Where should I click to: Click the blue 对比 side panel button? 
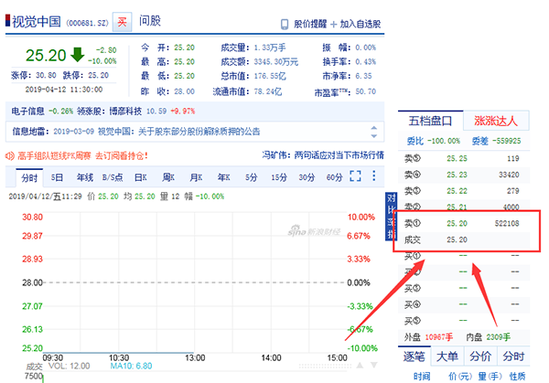click(391, 208)
